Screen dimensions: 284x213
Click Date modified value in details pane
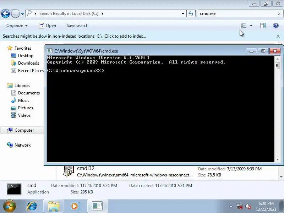(99, 186)
